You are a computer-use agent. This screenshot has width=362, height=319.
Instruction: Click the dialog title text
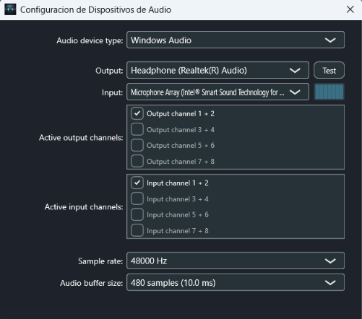95,10
